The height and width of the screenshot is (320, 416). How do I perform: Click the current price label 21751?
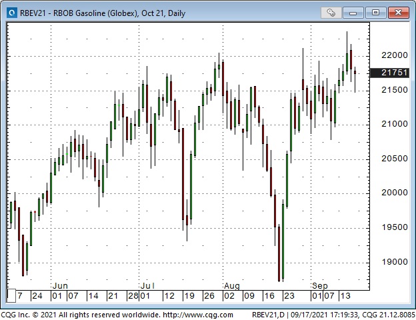point(390,73)
